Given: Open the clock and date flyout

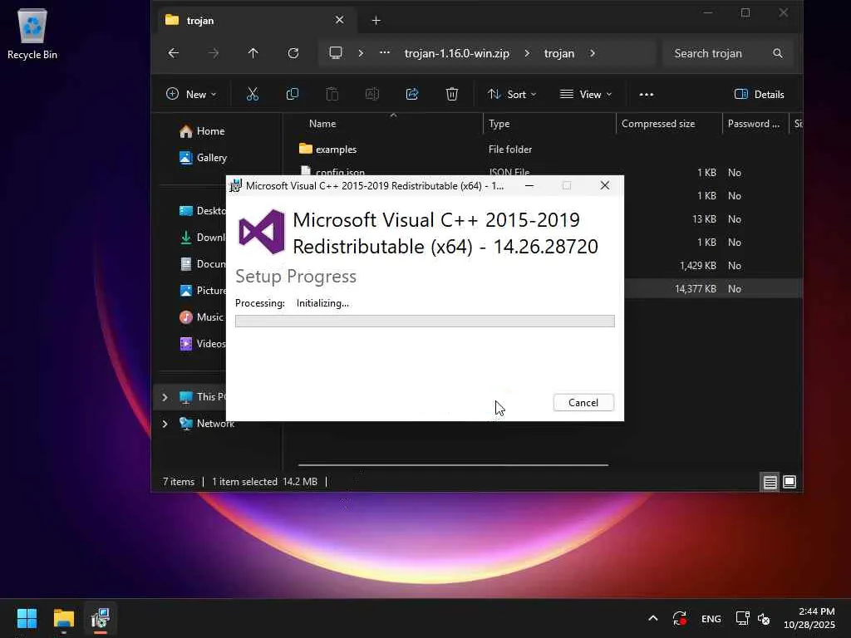Looking at the screenshot, I should coord(809,618).
